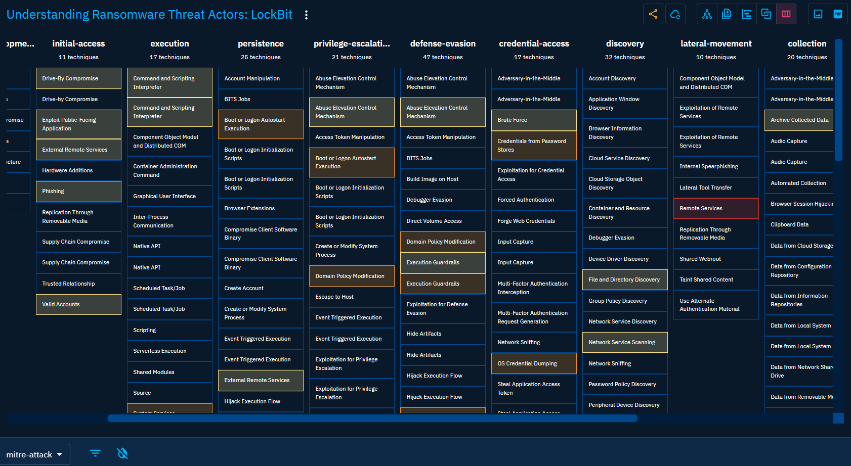The image size is (851, 466).
Task: Open the three-dot menu beside the title
Action: click(306, 15)
